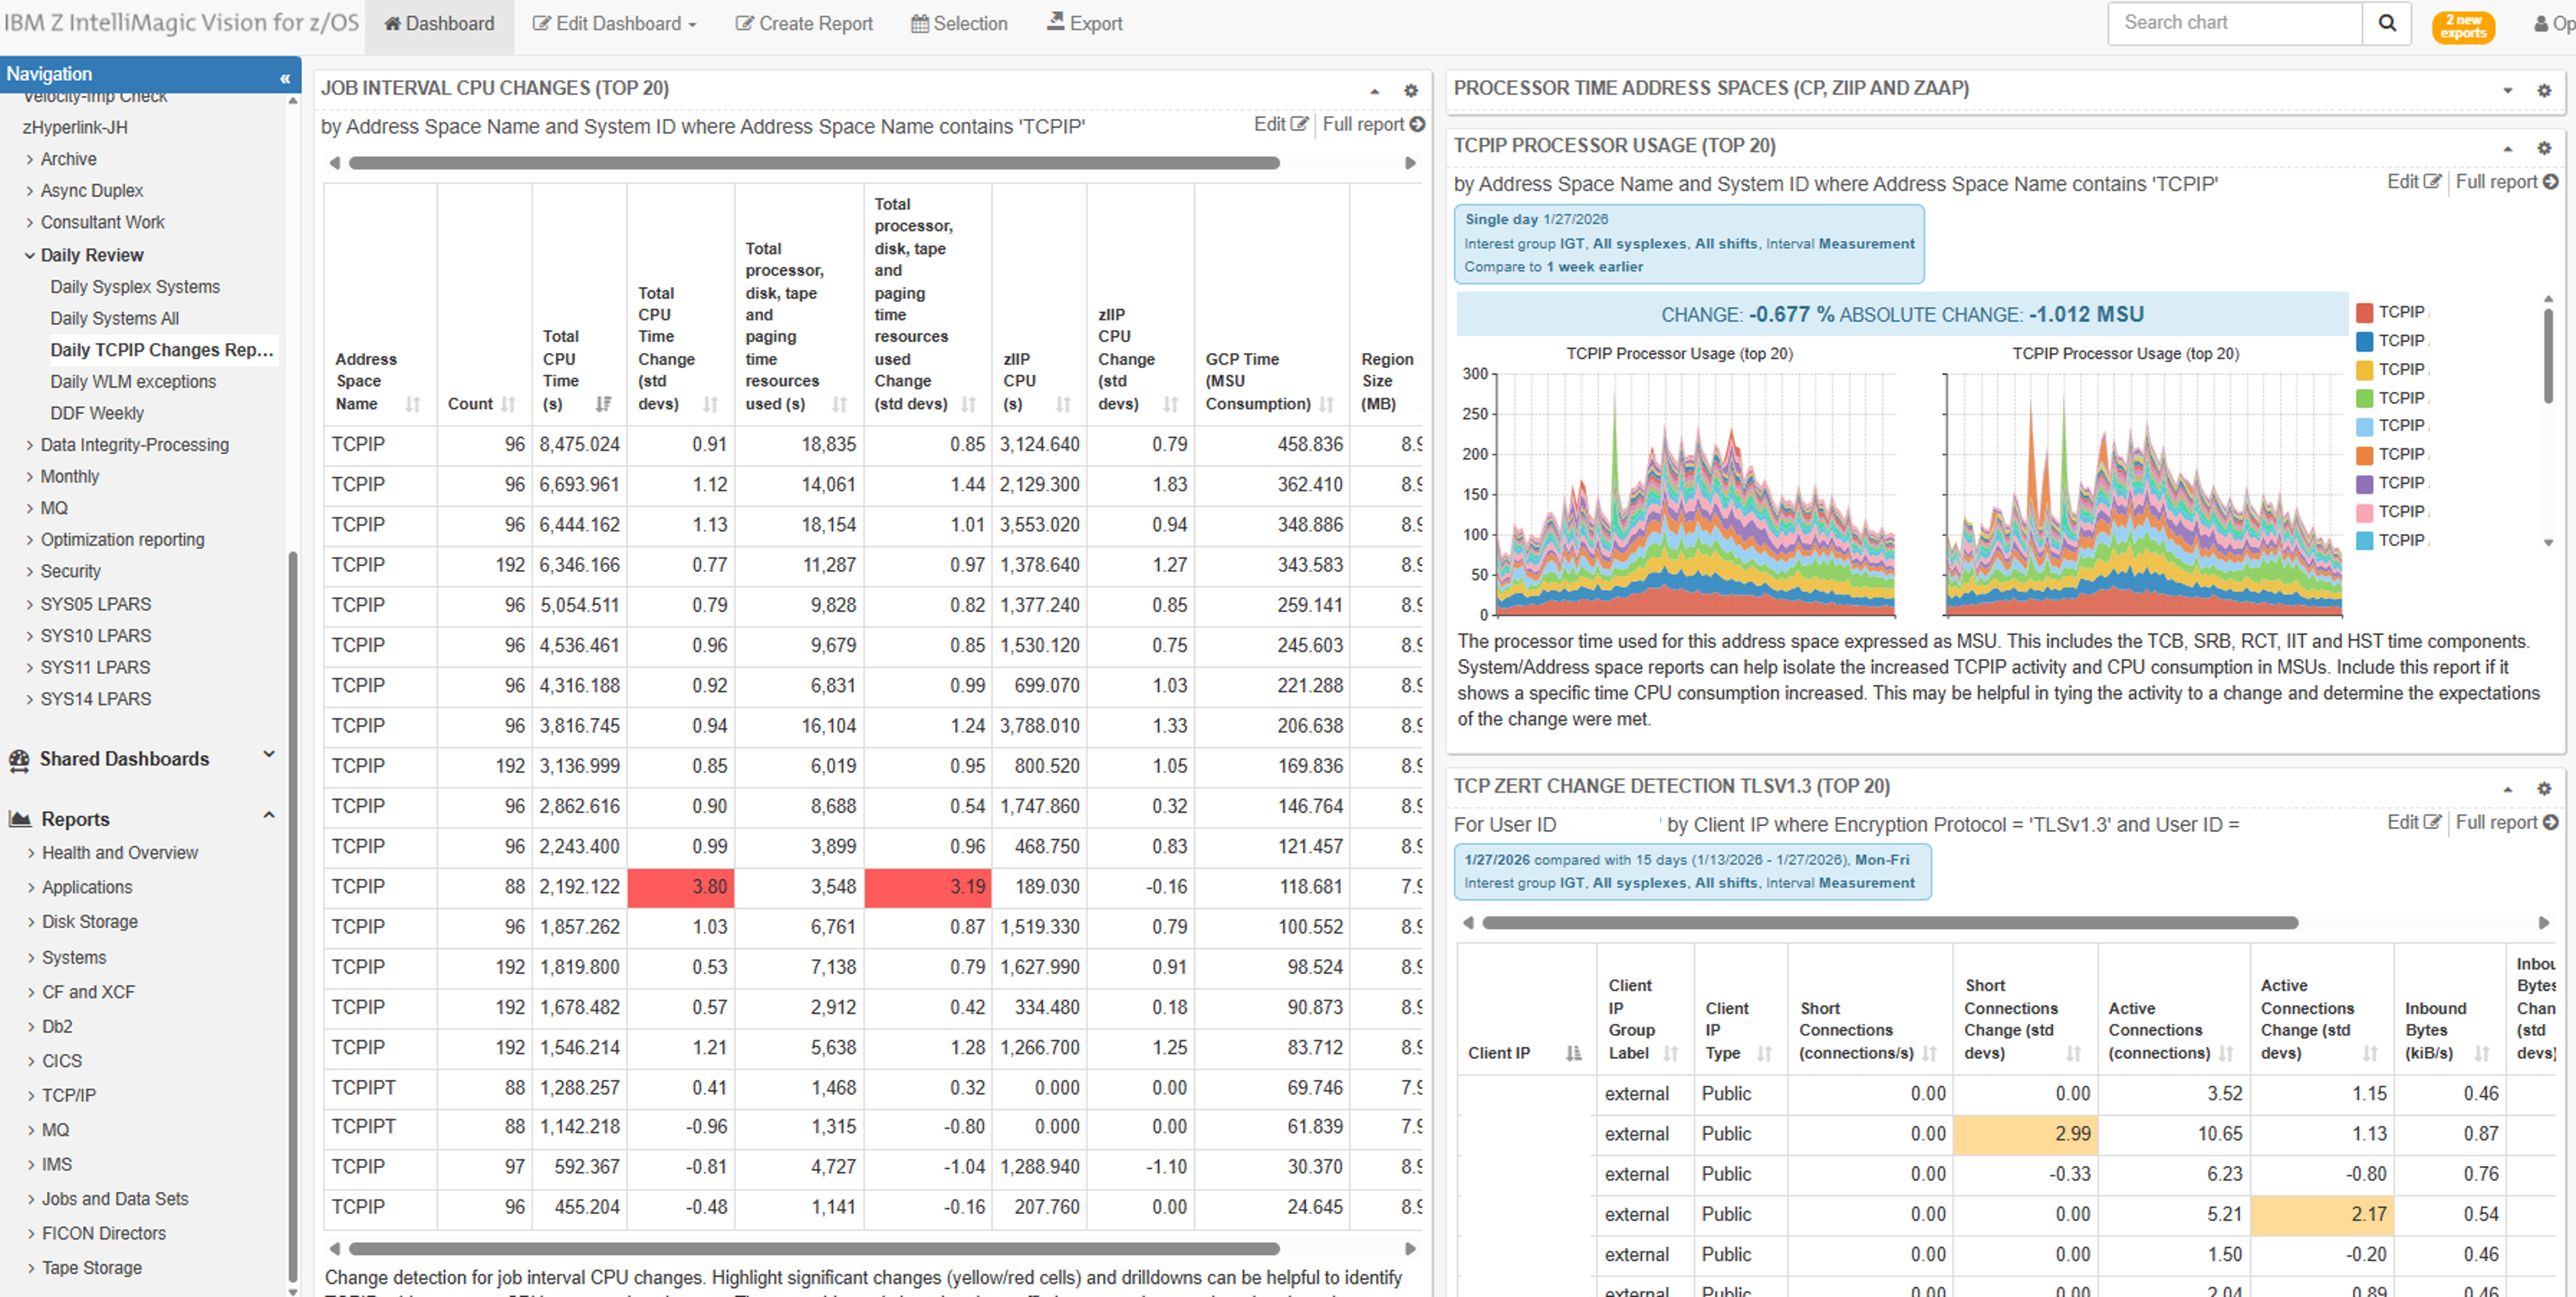Collapse the Daily Review folder
This screenshot has height=1297, width=2576.
coord(30,256)
